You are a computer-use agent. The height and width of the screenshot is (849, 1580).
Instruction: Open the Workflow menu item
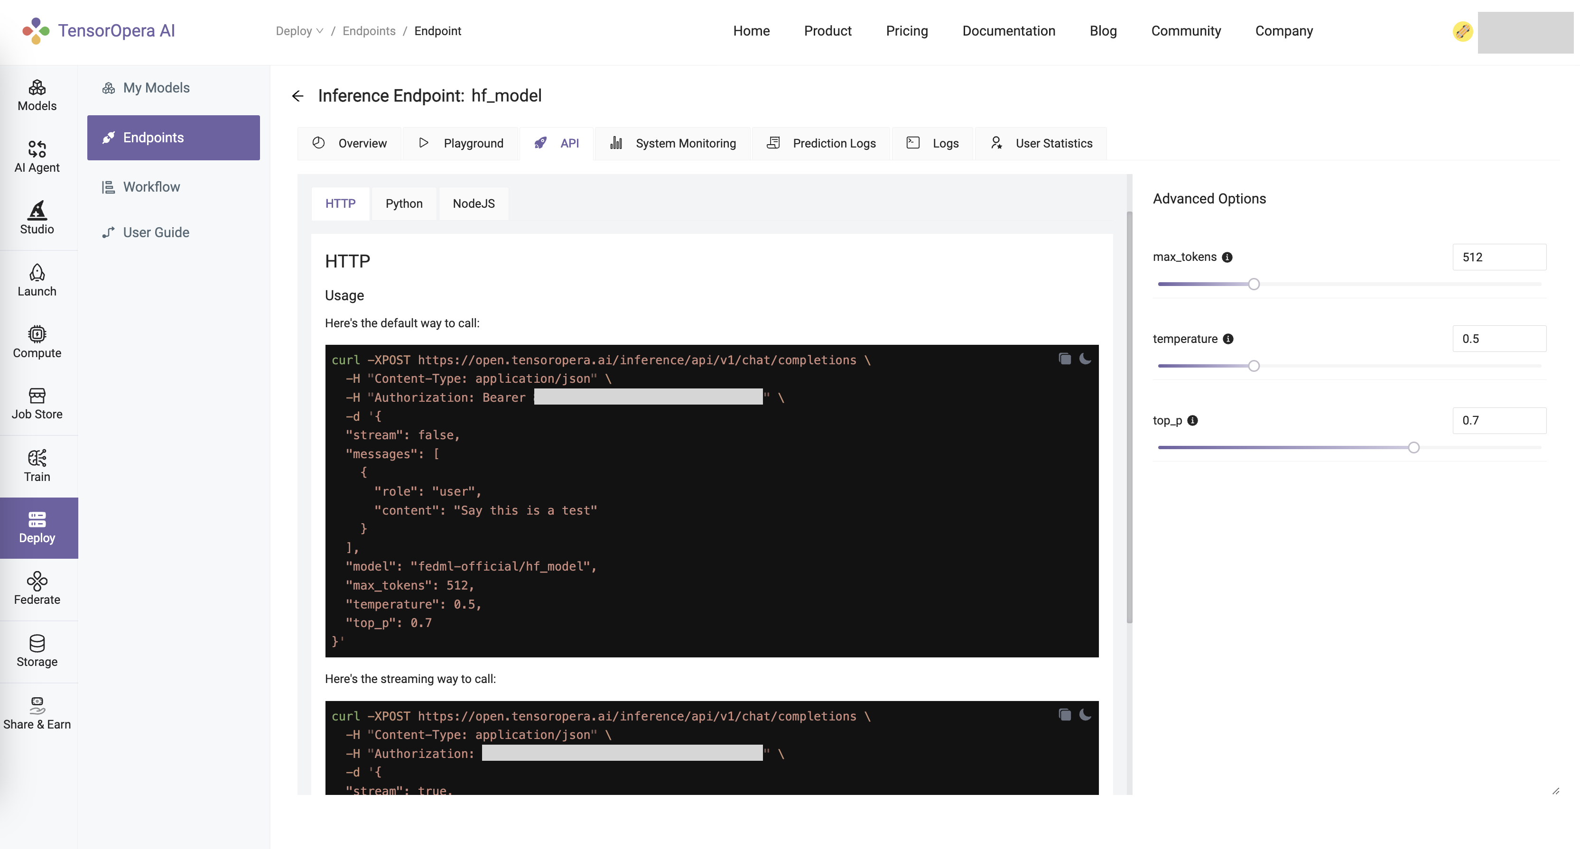point(151,187)
